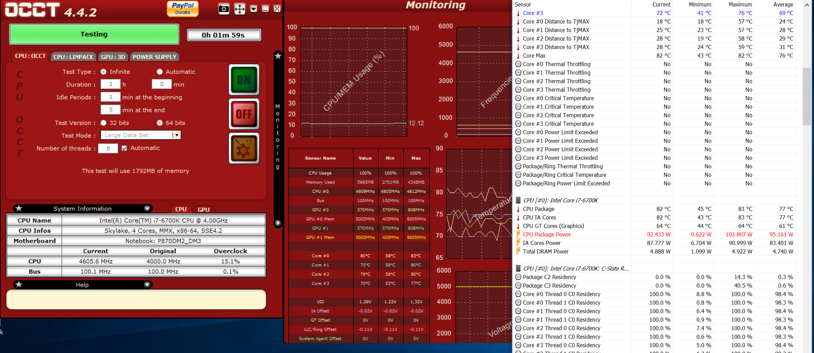The width and height of the screenshot is (814, 353).
Task: Open the OCCT title bar dropdown arrow
Action: pyautogui.click(x=254, y=9)
